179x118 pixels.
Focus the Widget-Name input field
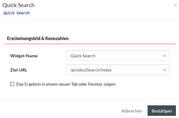(118, 55)
